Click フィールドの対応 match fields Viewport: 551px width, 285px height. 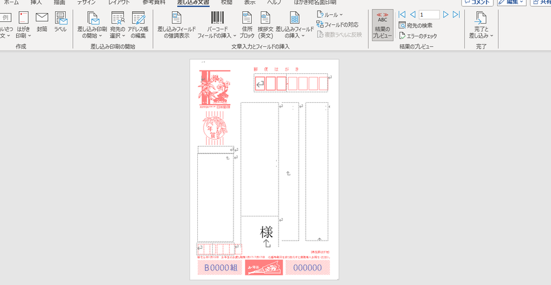click(337, 25)
